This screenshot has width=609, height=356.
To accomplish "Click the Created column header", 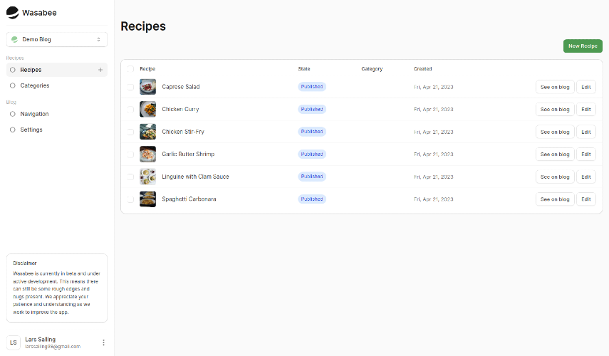I will tap(422, 69).
